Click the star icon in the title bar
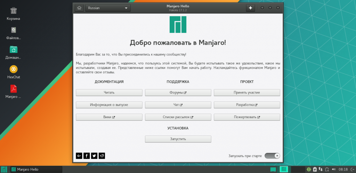 pos(250,8)
